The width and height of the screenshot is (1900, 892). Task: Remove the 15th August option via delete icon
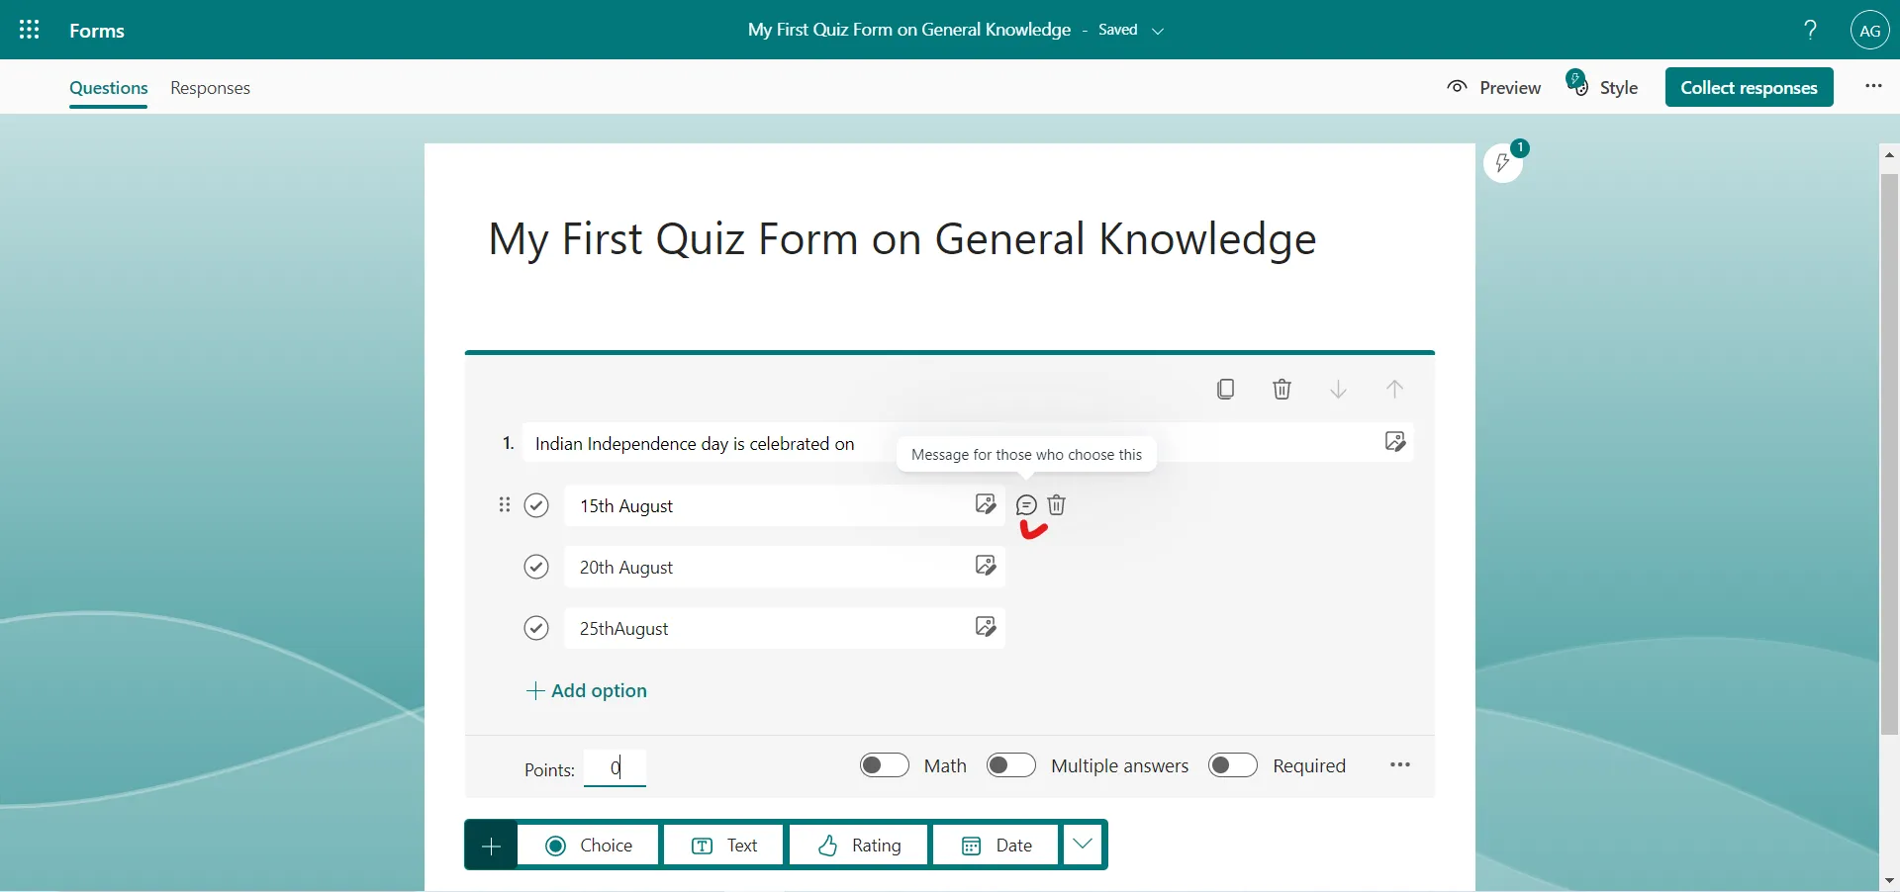(1057, 505)
